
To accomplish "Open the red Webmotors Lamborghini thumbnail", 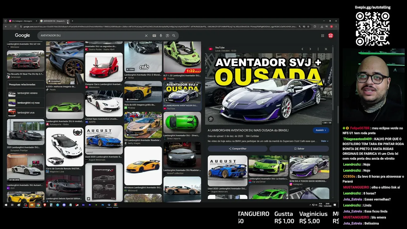I will coord(104,67).
